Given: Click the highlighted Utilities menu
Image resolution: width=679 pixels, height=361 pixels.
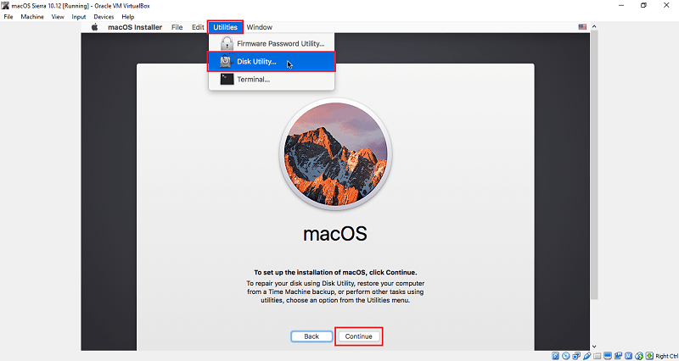Looking at the screenshot, I should [225, 27].
